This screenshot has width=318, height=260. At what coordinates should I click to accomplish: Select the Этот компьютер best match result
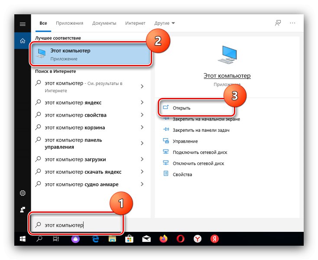(91, 54)
